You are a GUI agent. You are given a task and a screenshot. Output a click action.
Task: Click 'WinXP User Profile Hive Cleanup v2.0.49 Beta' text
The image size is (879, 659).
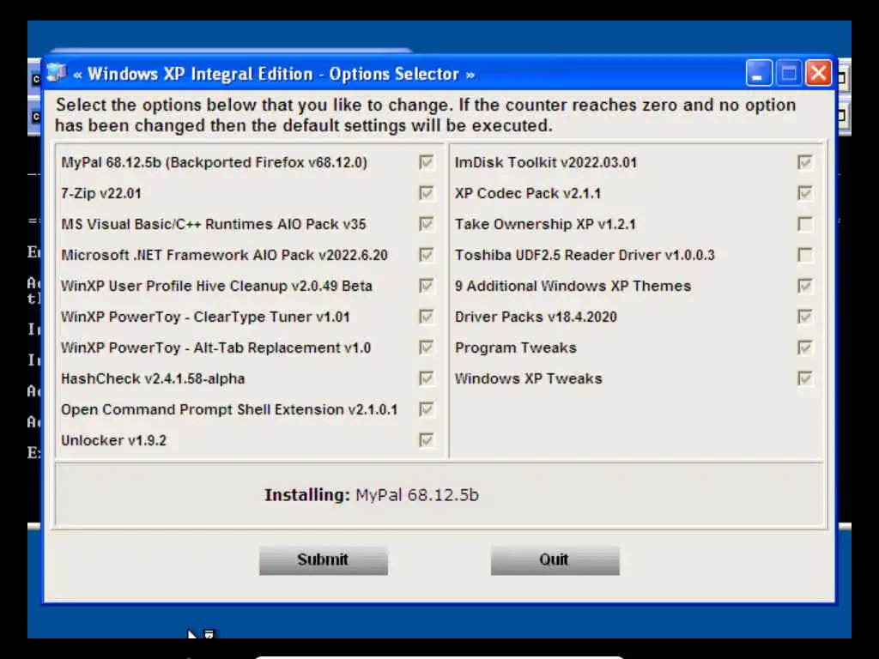216,286
